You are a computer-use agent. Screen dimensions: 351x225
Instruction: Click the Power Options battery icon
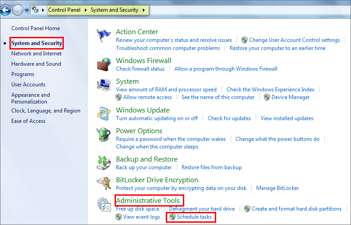pyautogui.click(x=104, y=134)
